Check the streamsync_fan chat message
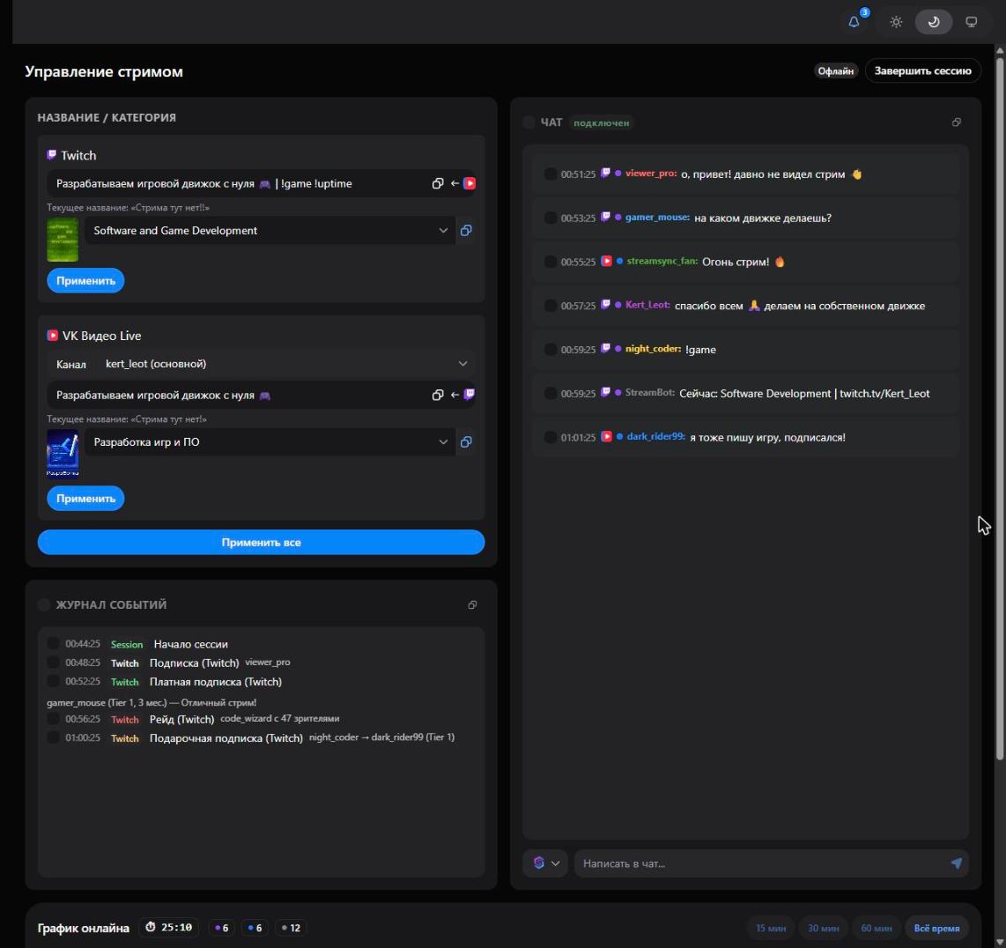Viewport: 1006px width, 948px height. (550, 262)
